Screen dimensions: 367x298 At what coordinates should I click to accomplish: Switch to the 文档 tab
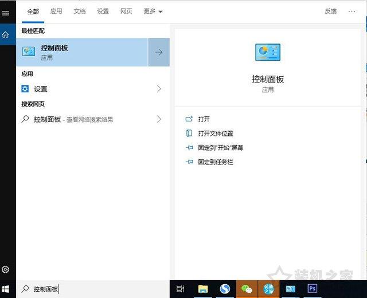click(x=80, y=11)
